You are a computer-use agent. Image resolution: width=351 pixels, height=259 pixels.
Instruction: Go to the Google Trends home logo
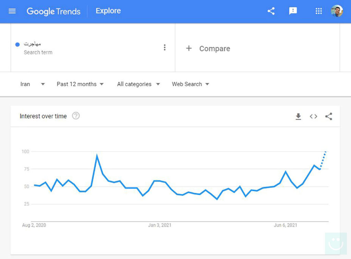(x=53, y=11)
